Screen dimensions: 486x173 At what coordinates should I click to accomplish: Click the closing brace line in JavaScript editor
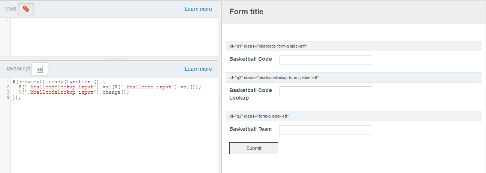pos(17,97)
